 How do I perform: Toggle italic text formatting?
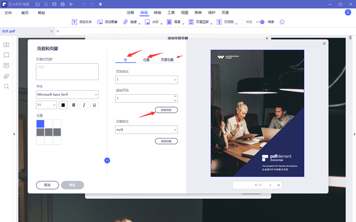(x=84, y=105)
